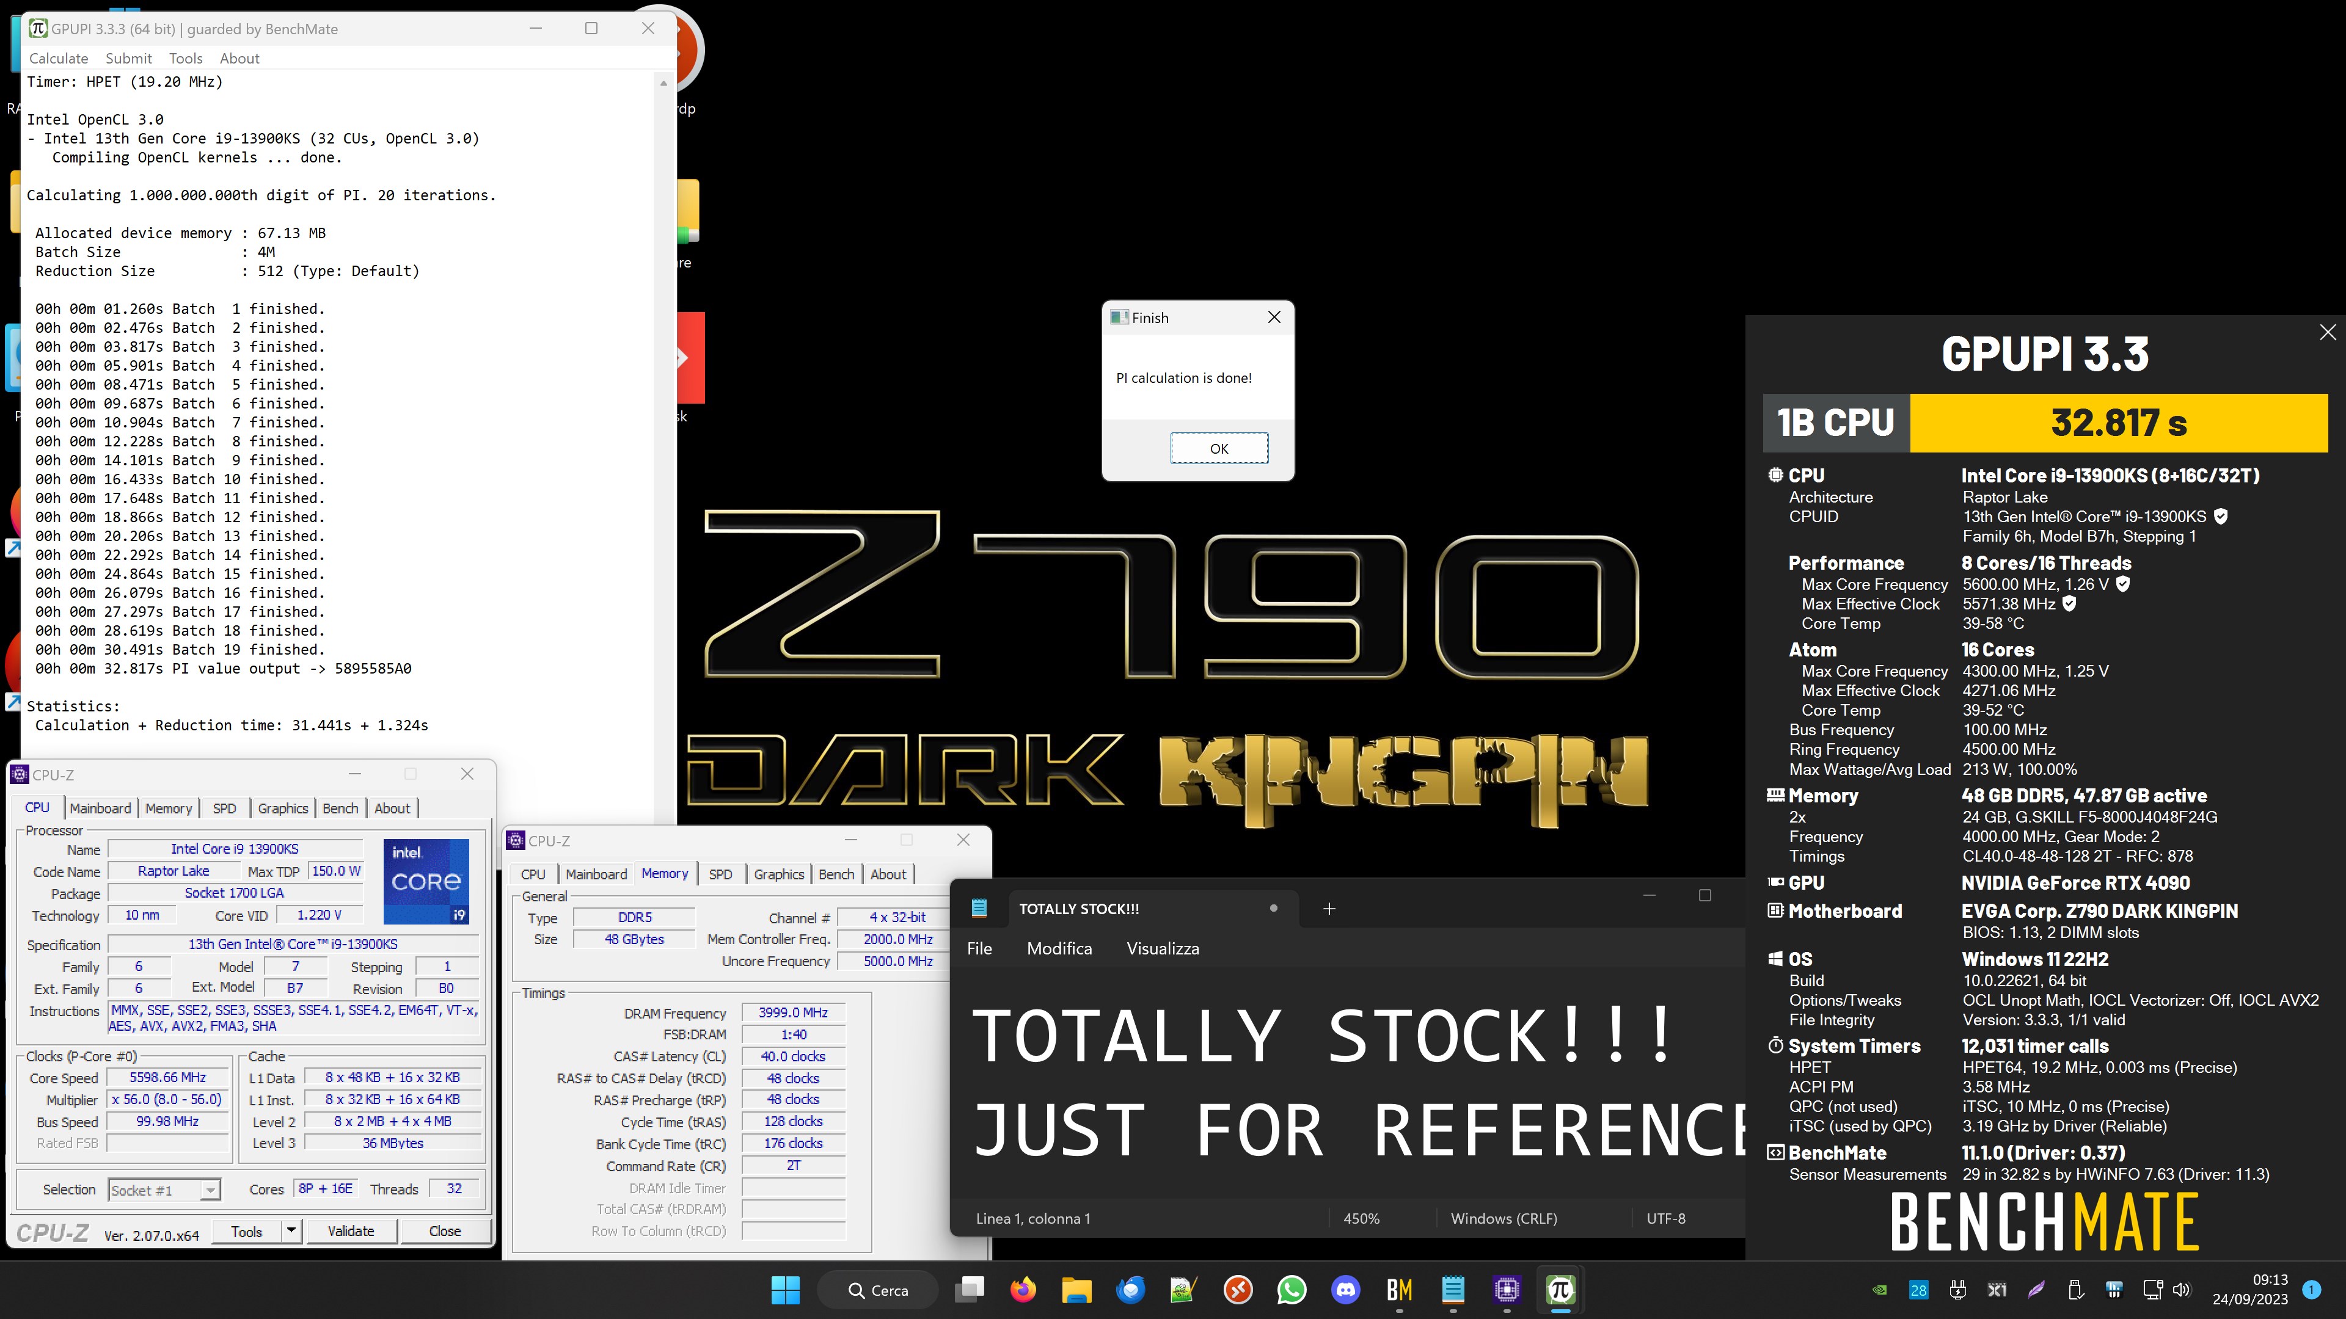
Task: Open the Task View icon in taskbar
Action: (x=969, y=1290)
